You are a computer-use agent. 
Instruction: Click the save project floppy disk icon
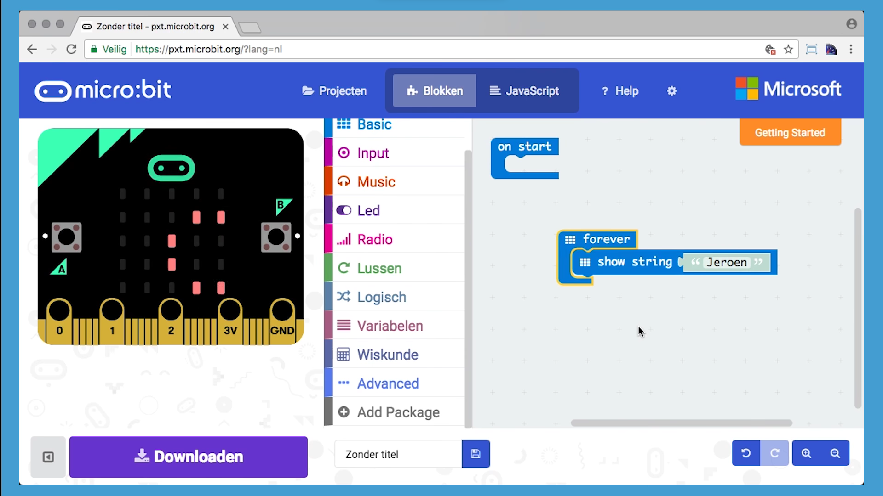coord(476,454)
